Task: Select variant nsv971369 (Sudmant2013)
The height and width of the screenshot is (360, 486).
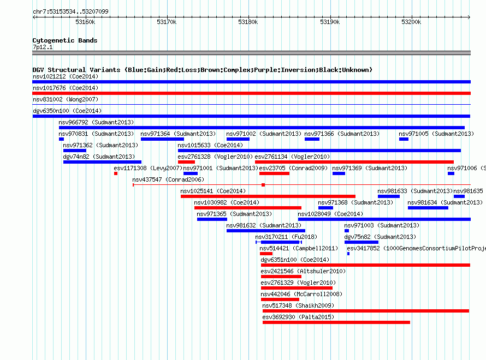Action: point(370,168)
